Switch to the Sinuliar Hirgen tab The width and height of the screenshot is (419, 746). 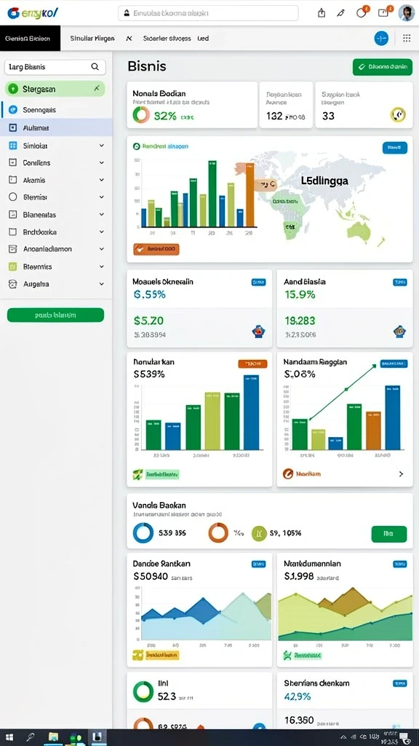[x=92, y=39]
